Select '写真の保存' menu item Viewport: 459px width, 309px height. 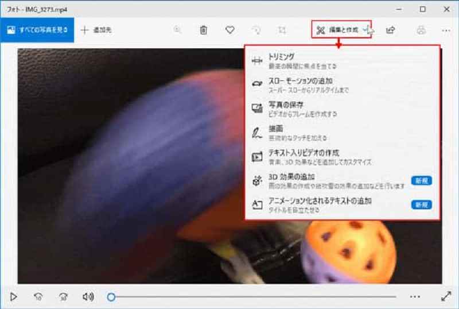(342, 109)
